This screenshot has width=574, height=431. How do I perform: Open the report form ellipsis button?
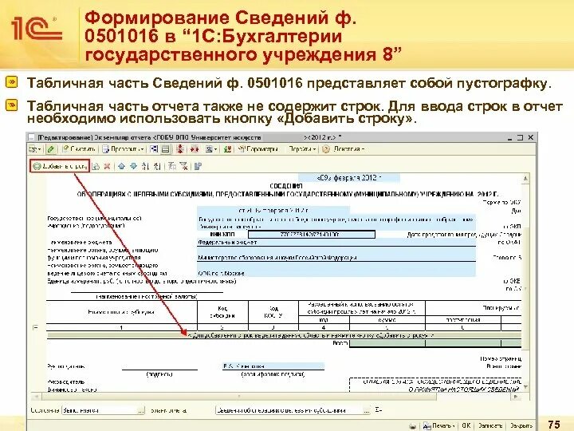tap(368, 410)
